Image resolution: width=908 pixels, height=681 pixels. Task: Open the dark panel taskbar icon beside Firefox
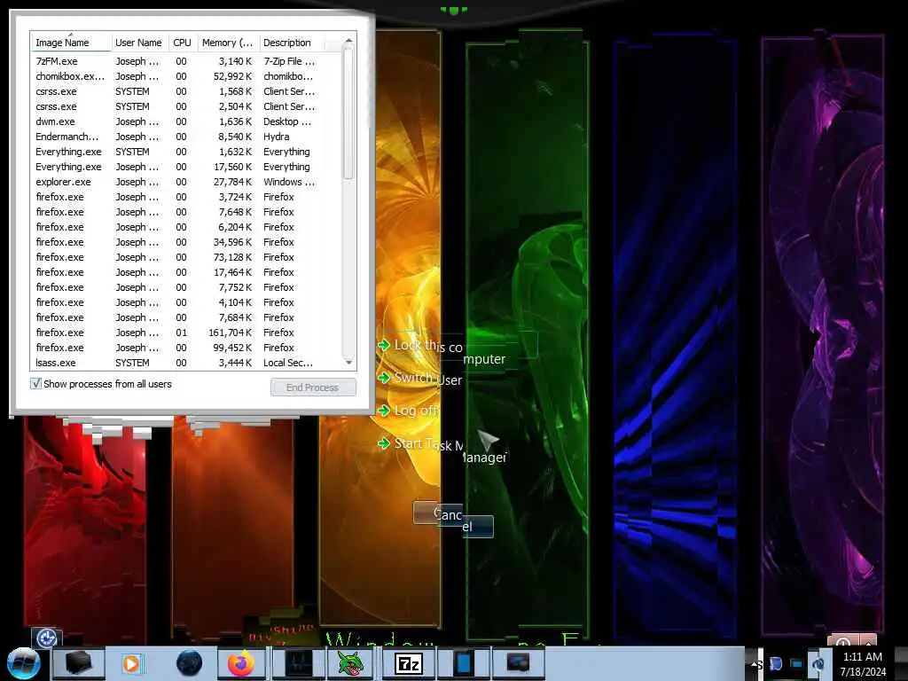pos(299,663)
